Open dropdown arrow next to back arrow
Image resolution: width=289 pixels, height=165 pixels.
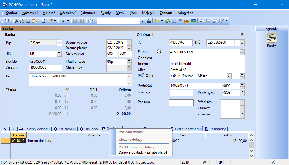pyautogui.click(x=68, y=21)
